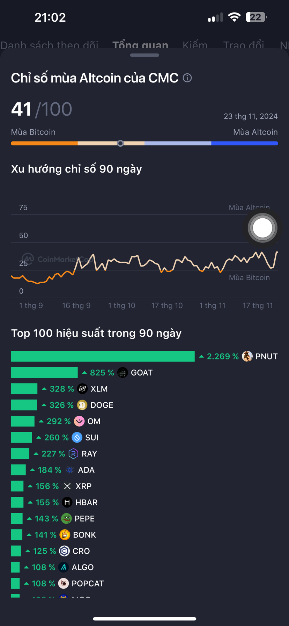Tap the XLM Stellar icon
This screenshot has height=626, width=289.
pos(82,388)
